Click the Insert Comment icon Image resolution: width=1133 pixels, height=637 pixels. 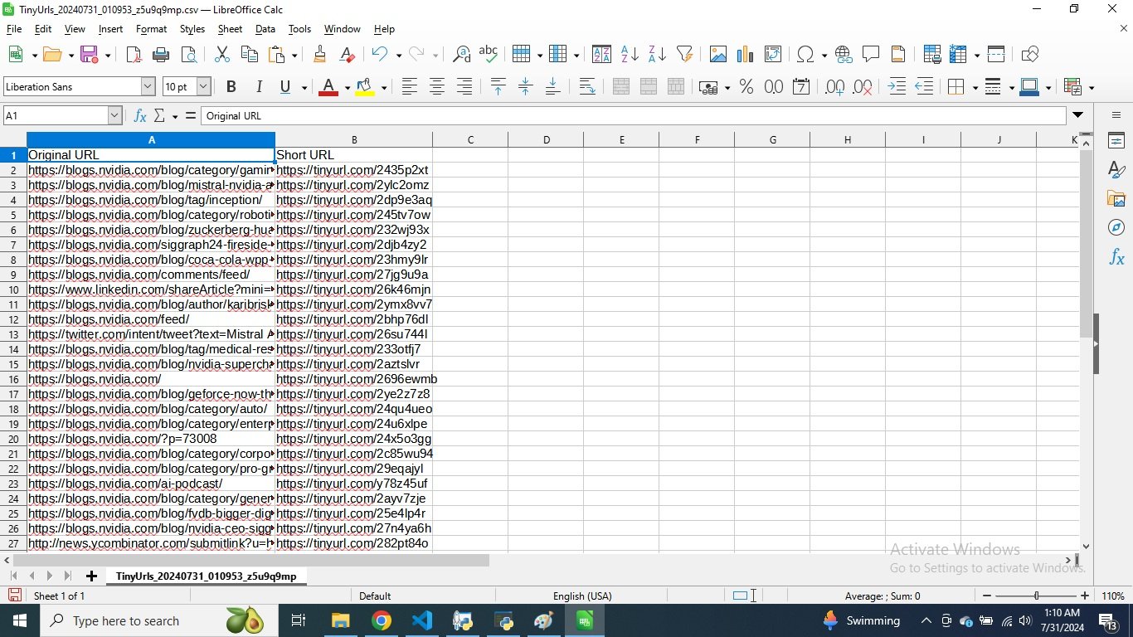pos(871,54)
